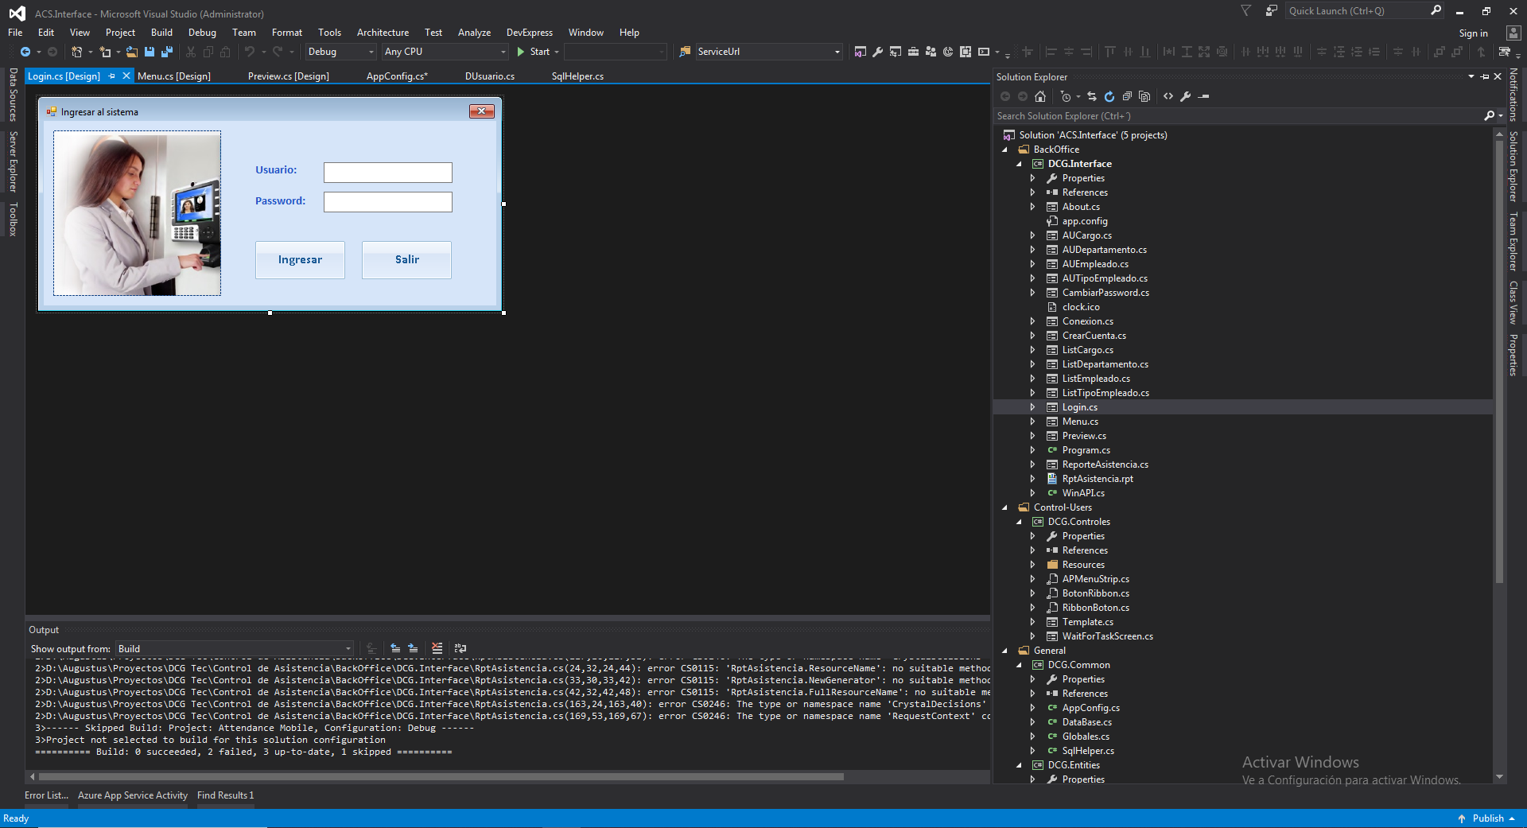
Task: Expand the Login.cs tree node
Action: 1032,407
